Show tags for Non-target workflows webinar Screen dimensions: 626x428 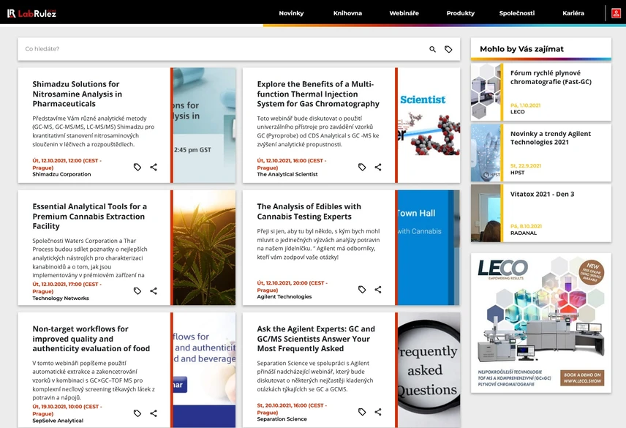[137, 413]
